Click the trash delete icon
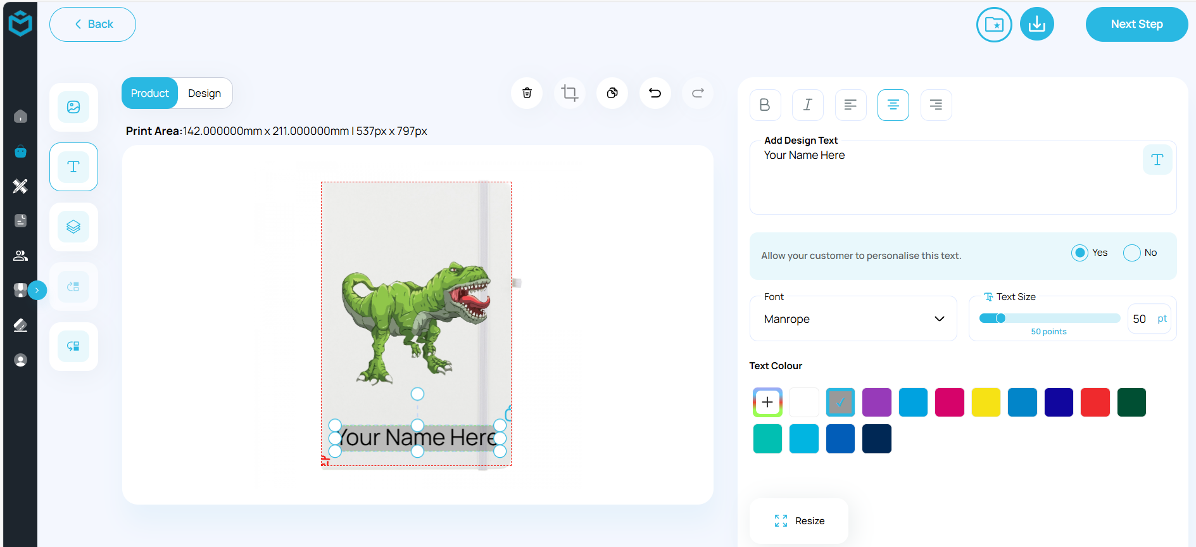 [527, 93]
